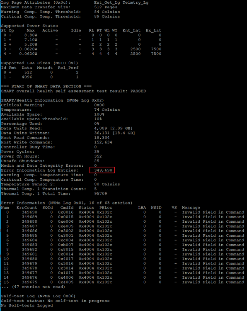Click the '95709' thermal total time value
247x311 pixels.
click(x=101, y=194)
